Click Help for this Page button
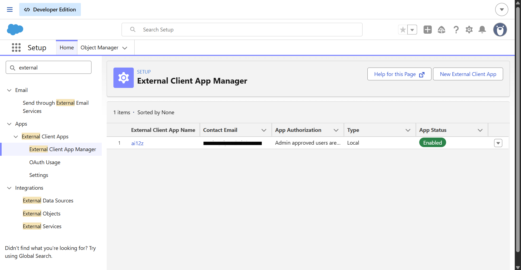The width and height of the screenshot is (521, 270). point(399,74)
